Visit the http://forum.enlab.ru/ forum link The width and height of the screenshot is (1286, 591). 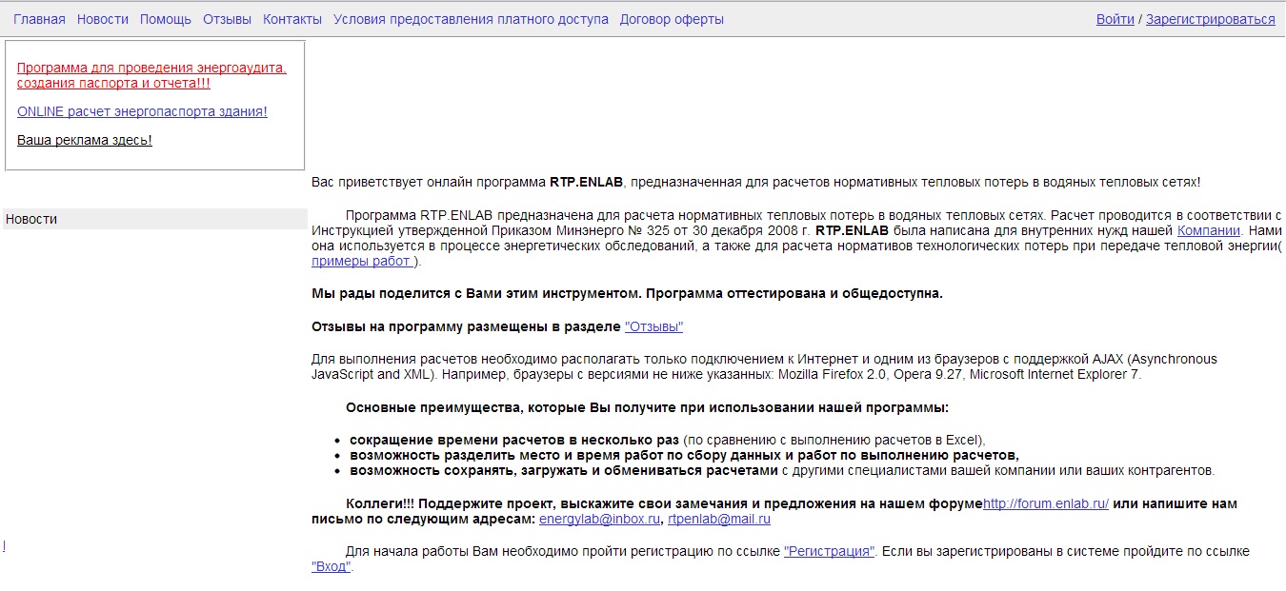[x=1046, y=503]
